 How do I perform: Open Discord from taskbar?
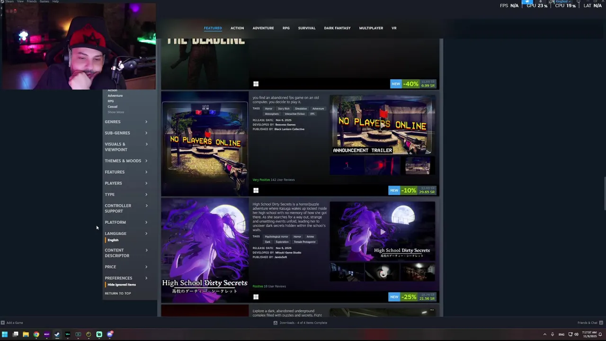pos(110,334)
